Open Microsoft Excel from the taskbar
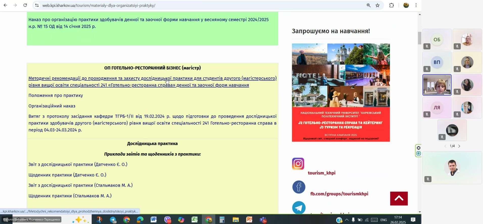This screenshot has height=224, width=483. (x=195, y=220)
